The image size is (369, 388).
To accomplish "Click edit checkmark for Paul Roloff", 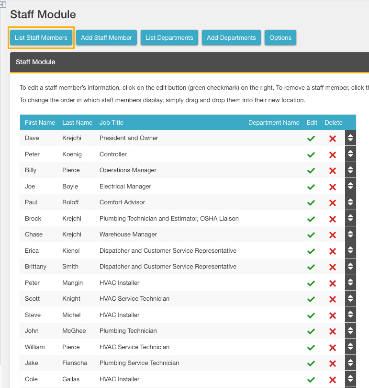I will (311, 203).
